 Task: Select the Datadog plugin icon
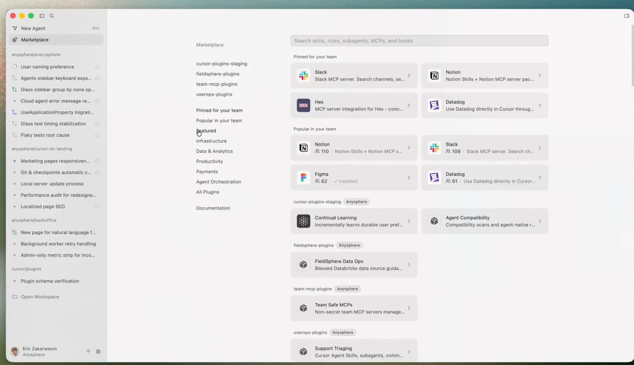pyautogui.click(x=434, y=105)
